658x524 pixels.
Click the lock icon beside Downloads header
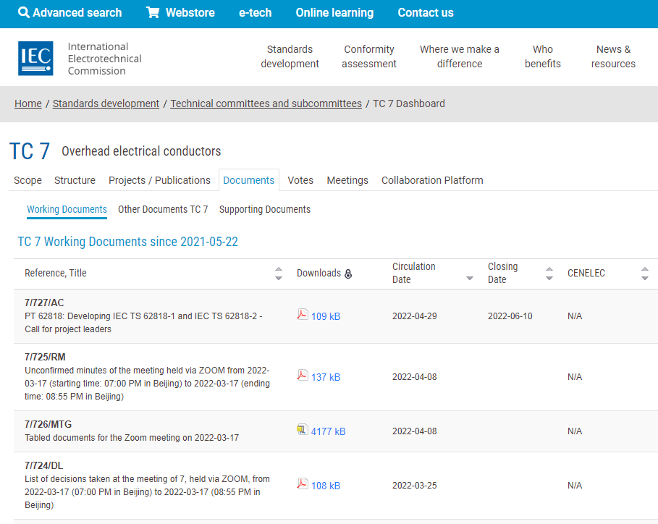tap(348, 274)
